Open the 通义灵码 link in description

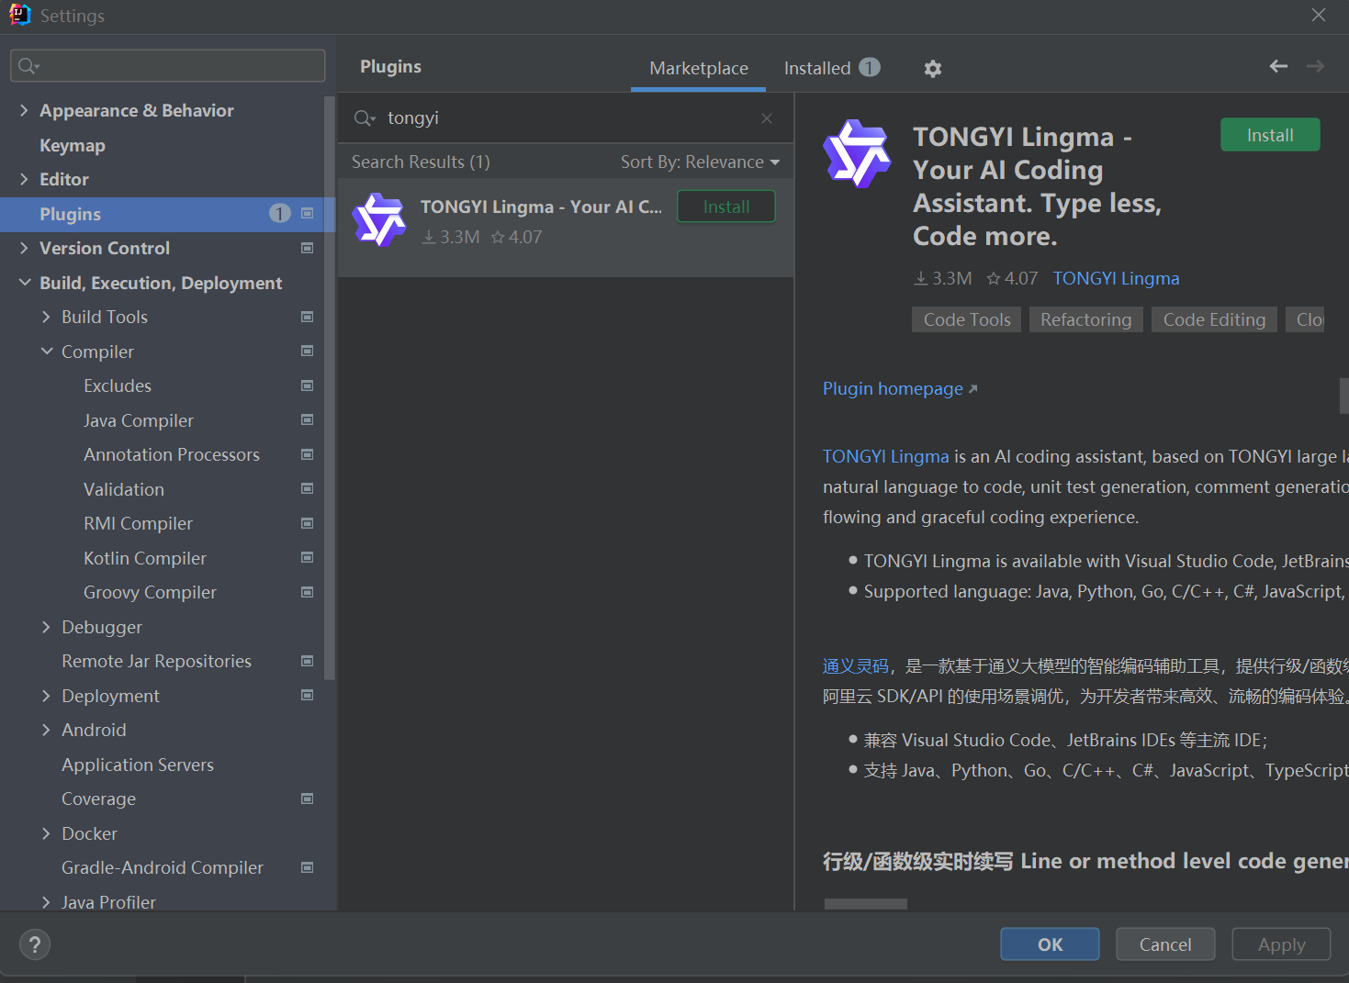[x=856, y=666]
